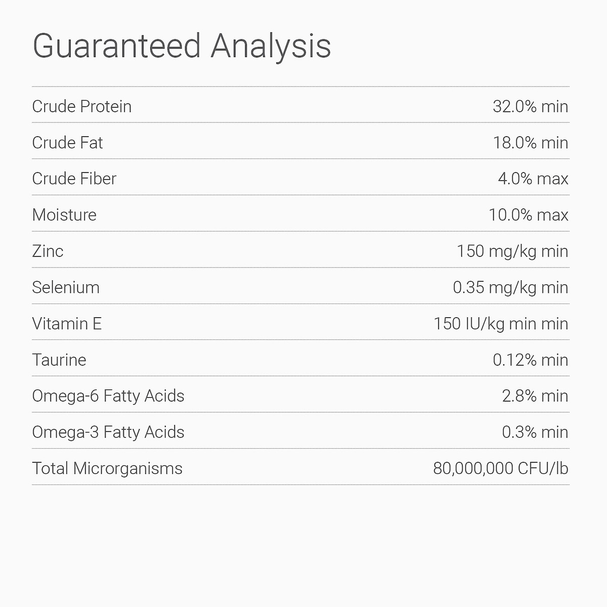
Task: Click the Omega-6 Fatty Acids label
Action: tap(108, 396)
